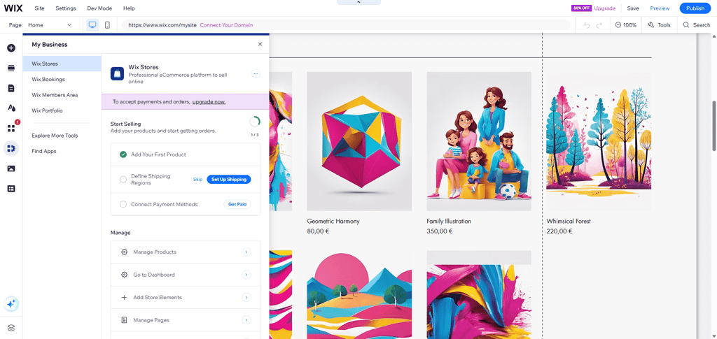The image size is (717, 339).
Task: Click the Add Store Elements plus icon
Action: click(x=124, y=298)
